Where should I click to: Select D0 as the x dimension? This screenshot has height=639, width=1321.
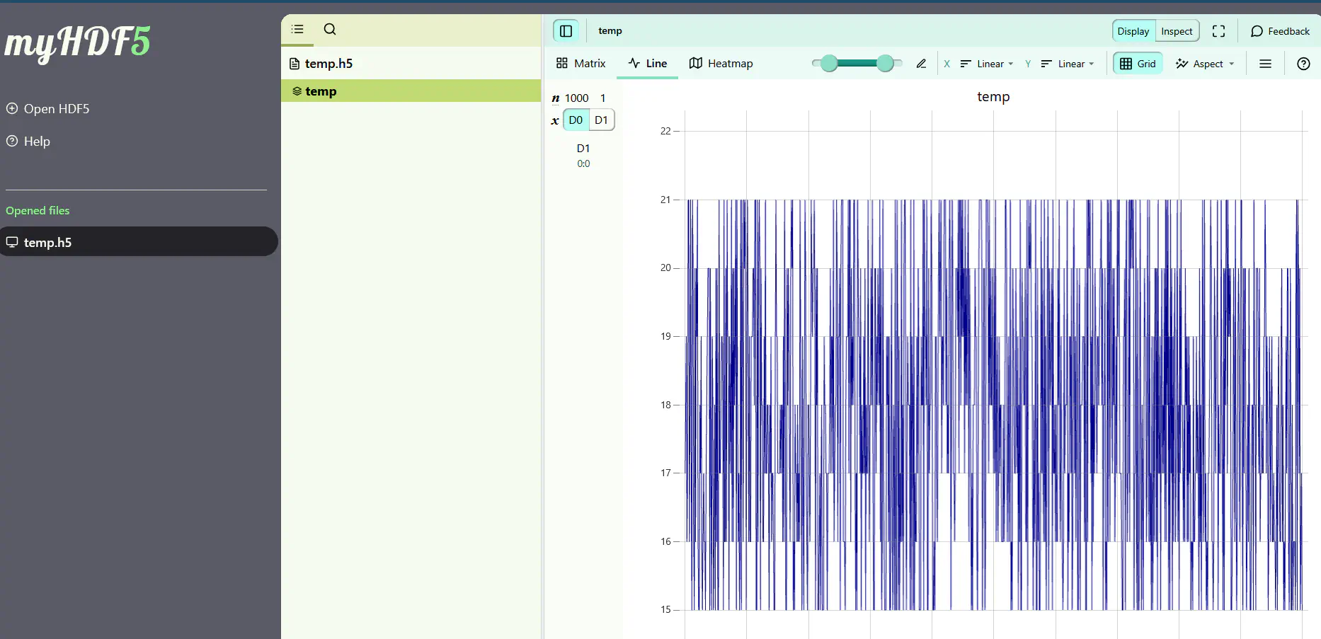(x=576, y=120)
